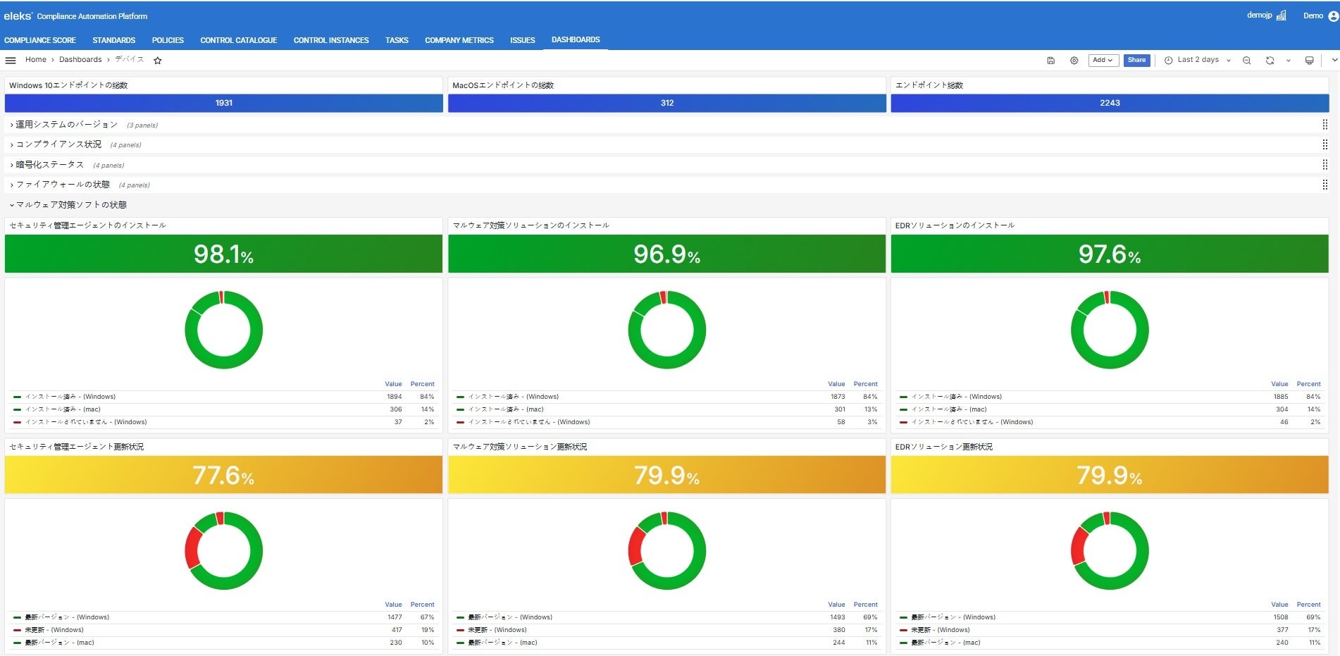This screenshot has height=656, width=1340.
Task: Click the demojp organization building icon
Action: tap(1281, 16)
